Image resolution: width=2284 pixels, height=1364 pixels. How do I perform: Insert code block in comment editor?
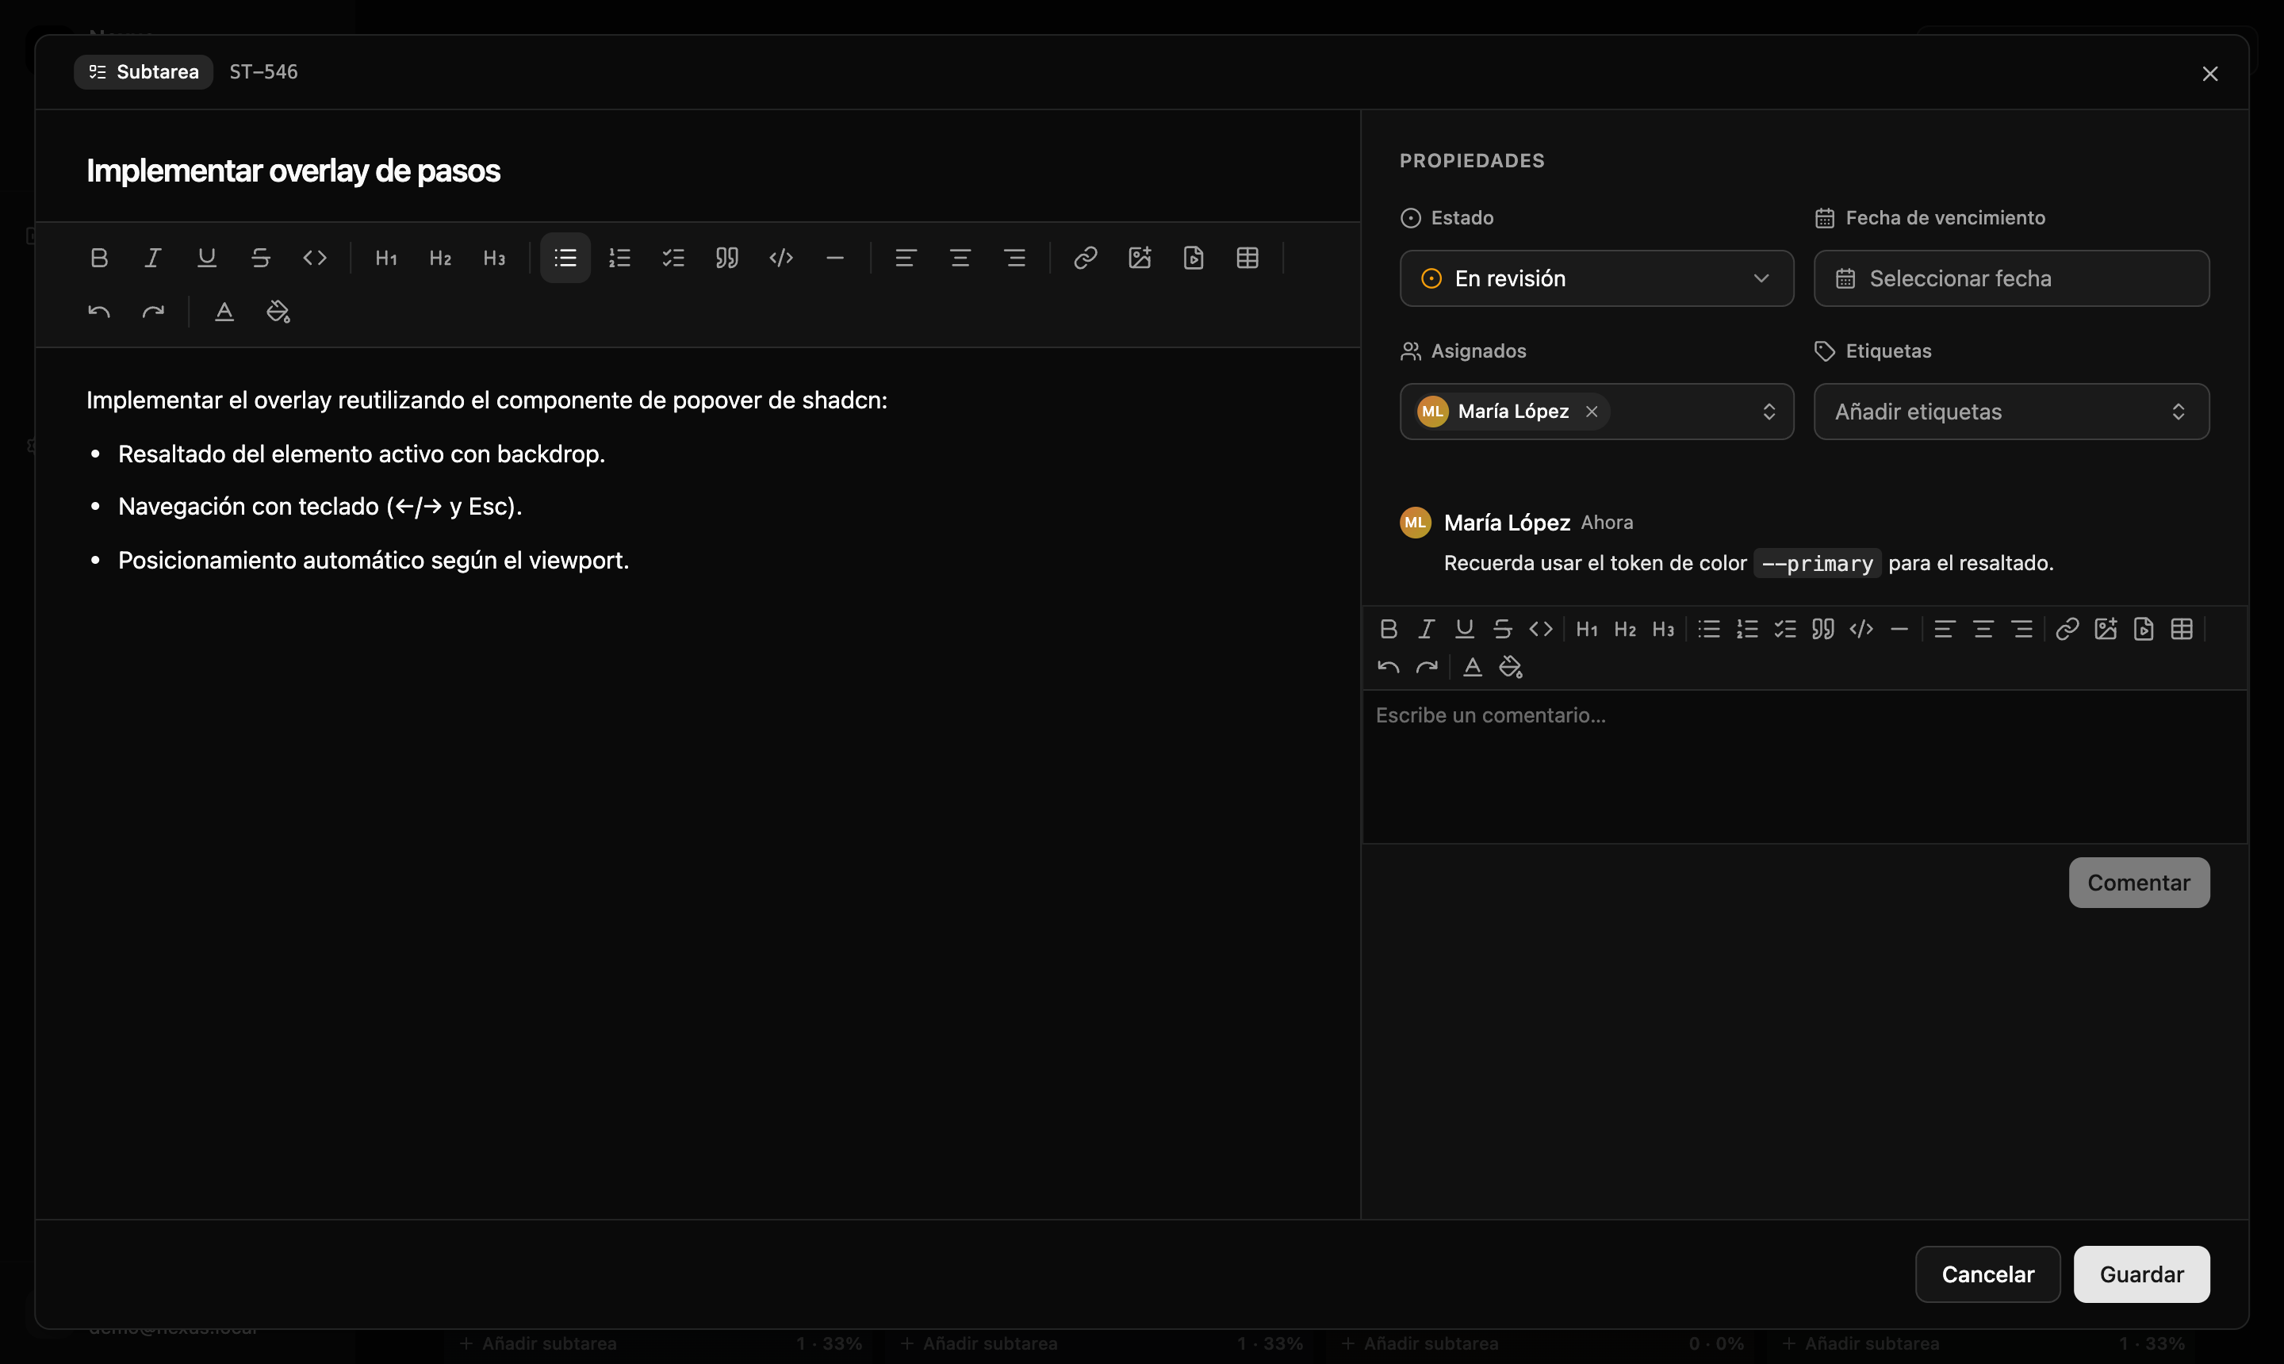1862,629
